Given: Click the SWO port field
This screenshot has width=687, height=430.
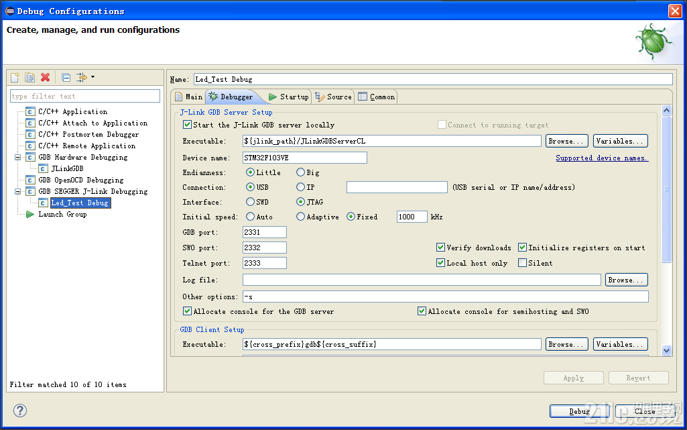Looking at the screenshot, I should (265, 248).
